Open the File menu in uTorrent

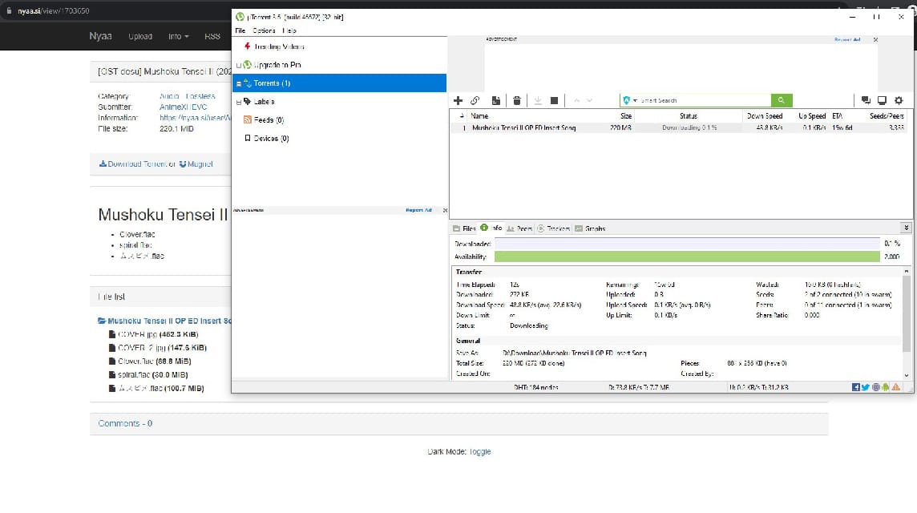point(240,30)
